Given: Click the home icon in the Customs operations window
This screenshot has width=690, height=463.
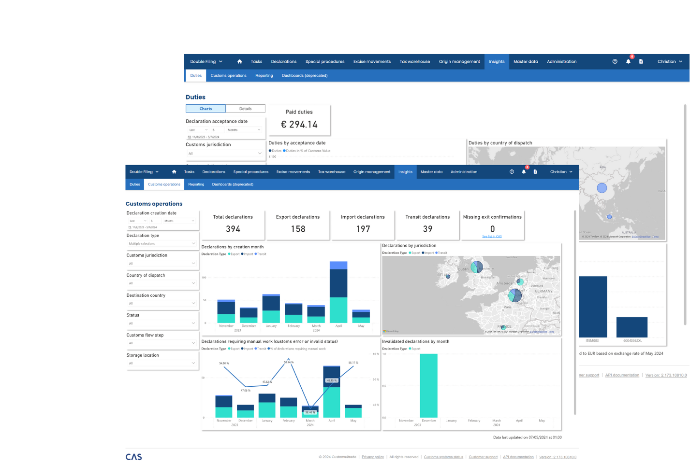Looking at the screenshot, I should (174, 172).
